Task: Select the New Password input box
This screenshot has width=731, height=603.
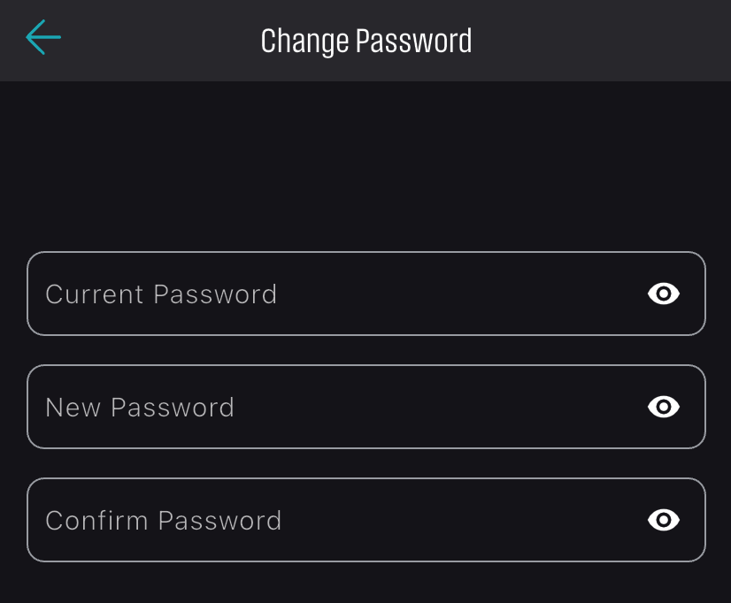Action: (x=366, y=407)
